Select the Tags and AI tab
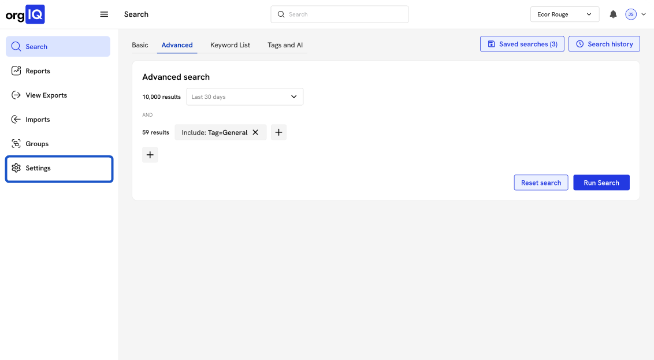This screenshot has height=360, width=654. [285, 45]
